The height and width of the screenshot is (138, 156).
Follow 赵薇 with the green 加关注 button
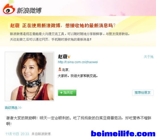click(67, 93)
